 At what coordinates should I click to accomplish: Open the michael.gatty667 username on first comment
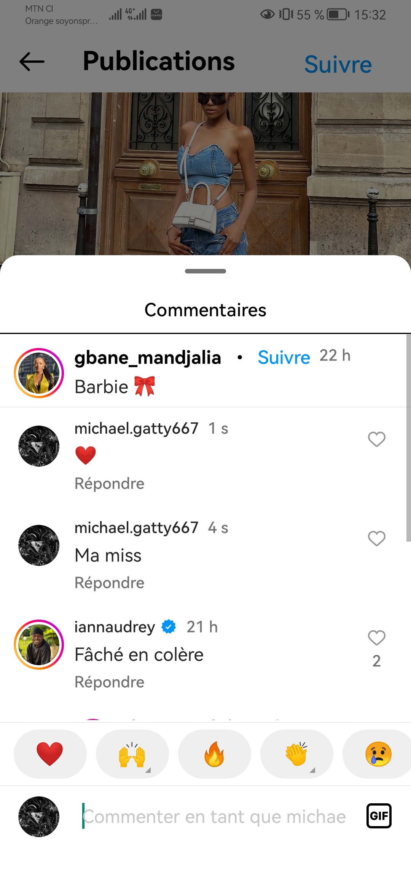(x=136, y=429)
